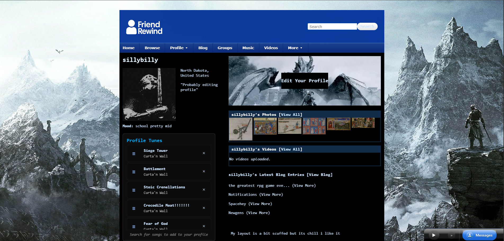Expand the Profile dropdown menu
Screen dimensions: 504x241
(179, 48)
